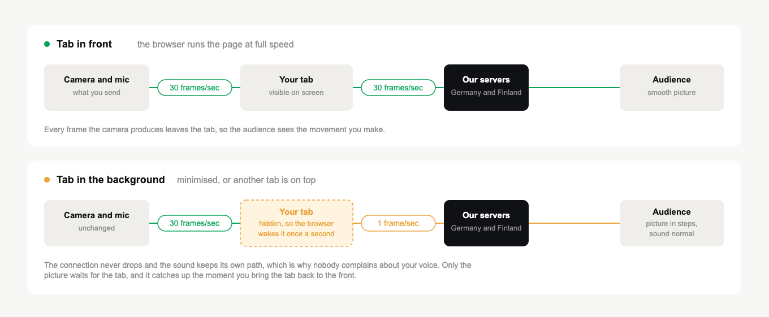This screenshot has width=769, height=317.
Task: Click the Tab in the background heading
Action: pyautogui.click(x=111, y=180)
